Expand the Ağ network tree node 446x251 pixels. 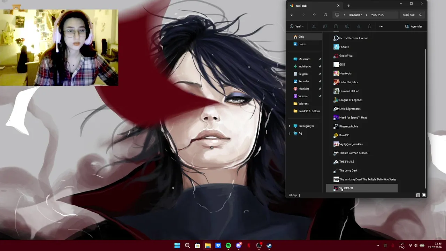click(290, 134)
